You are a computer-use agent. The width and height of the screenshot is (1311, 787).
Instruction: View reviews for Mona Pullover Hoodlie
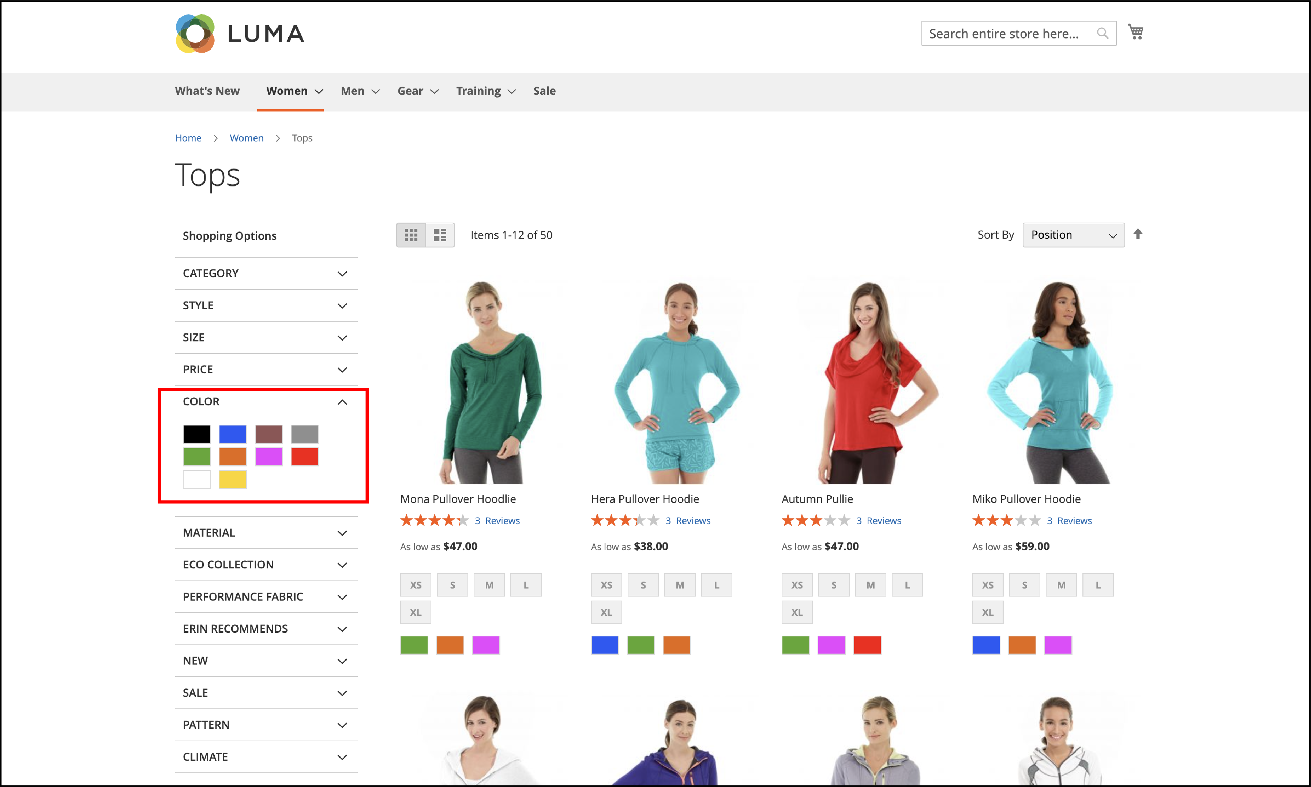497,521
